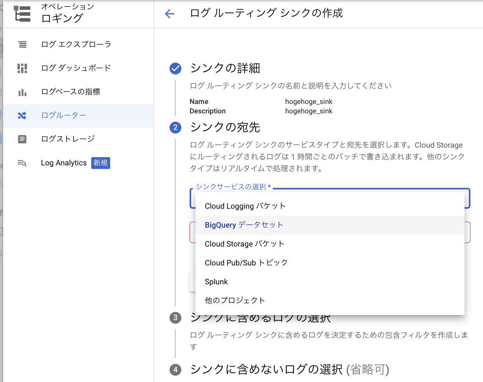Go to ログベースの指標 page

78,92
